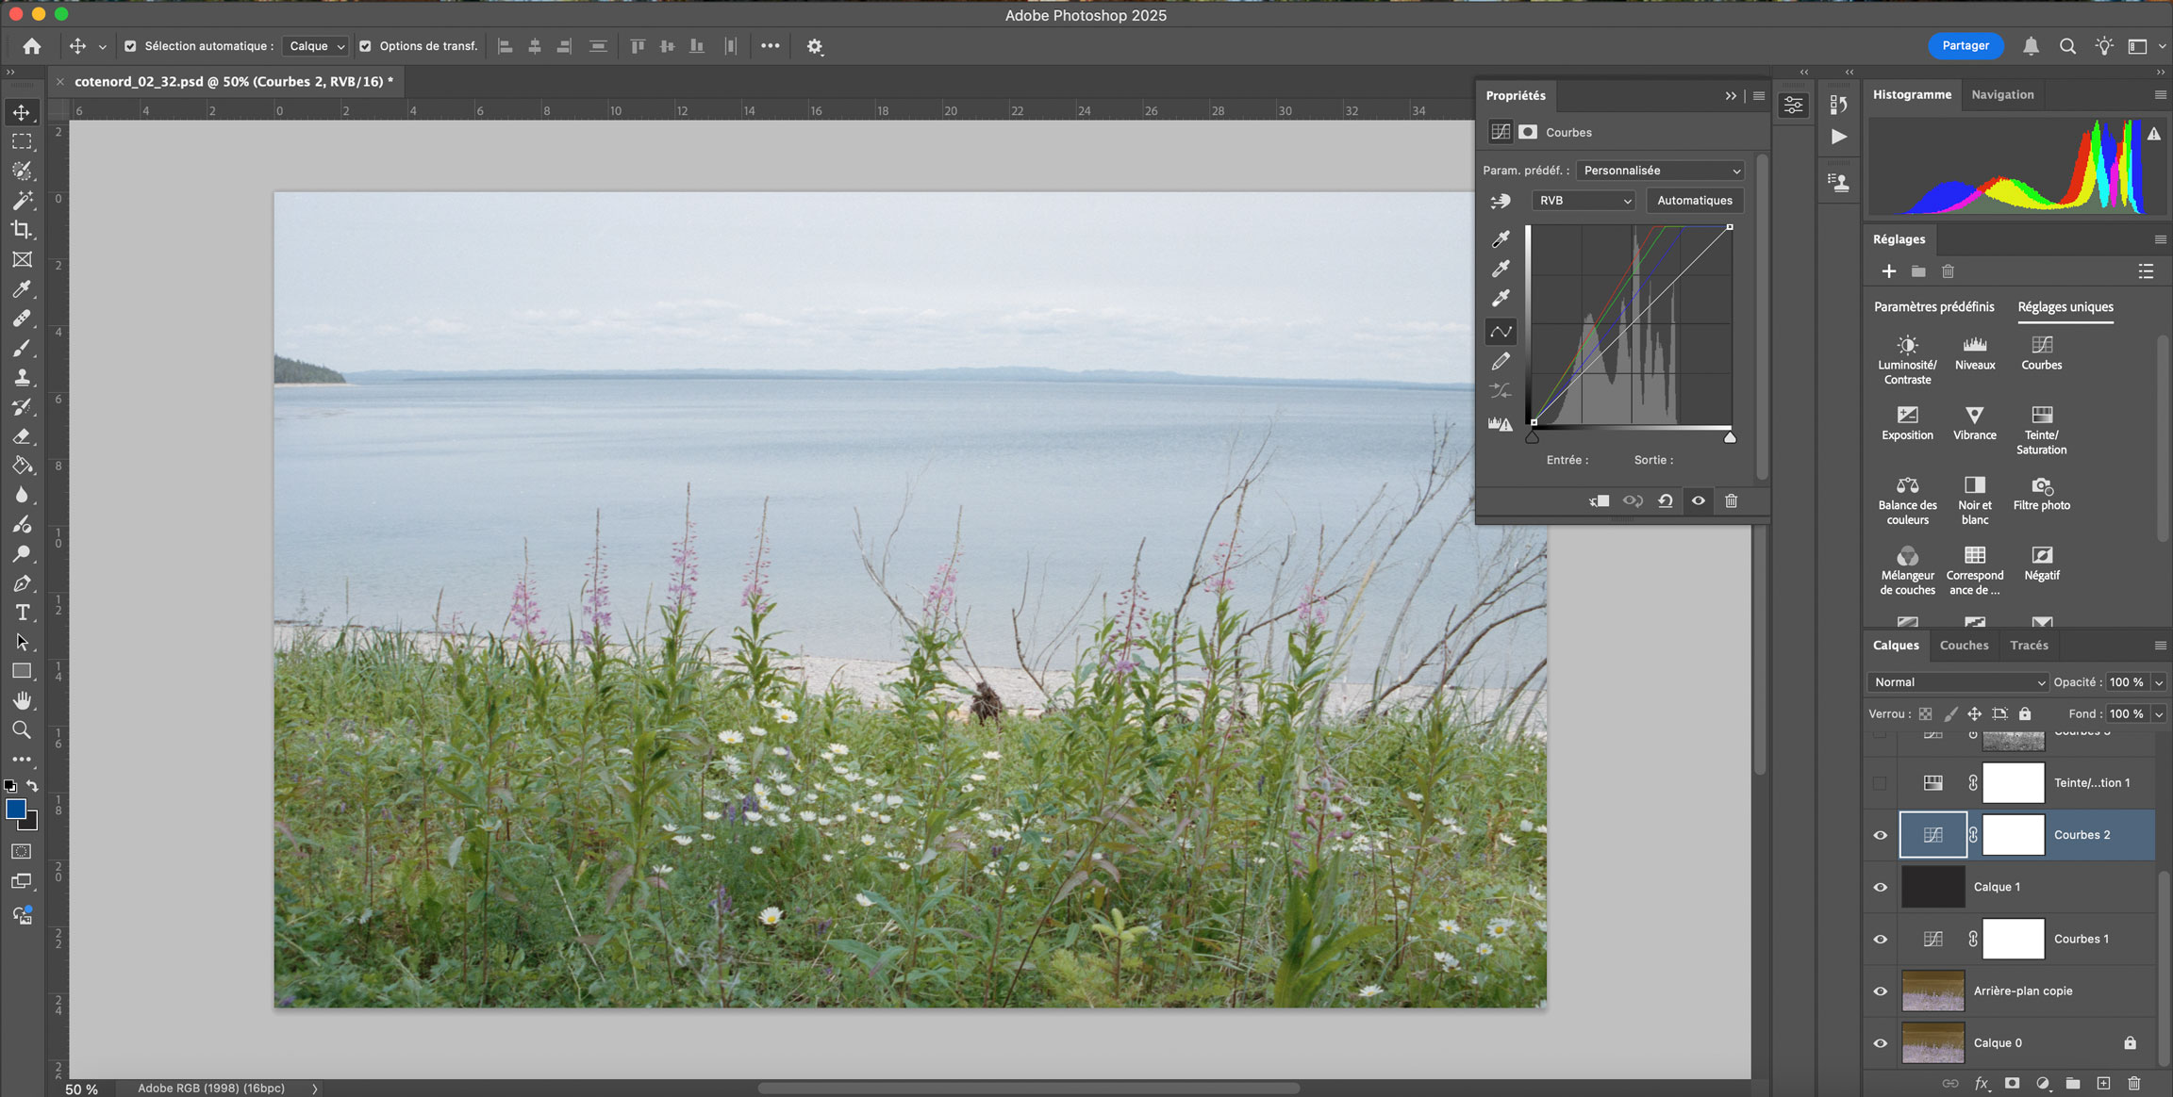Open the RVB channel dropdown
The width and height of the screenshot is (2173, 1097).
tap(1583, 201)
